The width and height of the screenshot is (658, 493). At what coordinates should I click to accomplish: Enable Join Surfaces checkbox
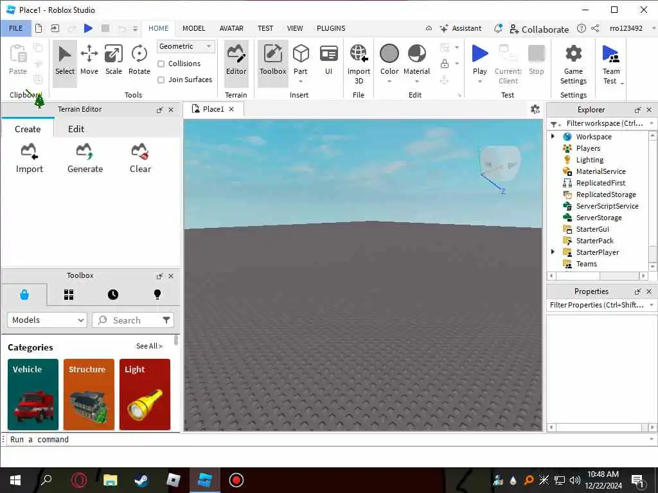(161, 80)
